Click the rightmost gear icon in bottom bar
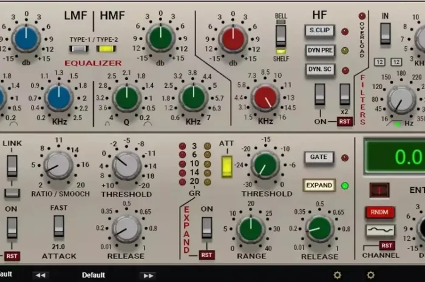The height and width of the screenshot is (282, 425). [x=371, y=275]
